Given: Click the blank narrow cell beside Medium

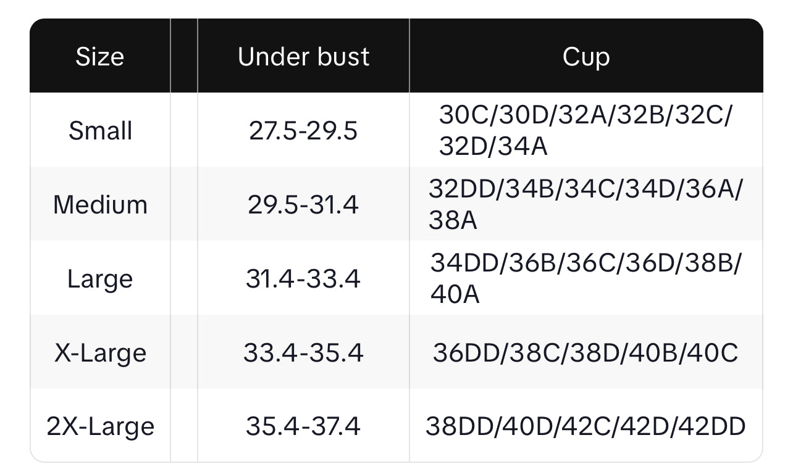Looking at the screenshot, I should tap(184, 205).
